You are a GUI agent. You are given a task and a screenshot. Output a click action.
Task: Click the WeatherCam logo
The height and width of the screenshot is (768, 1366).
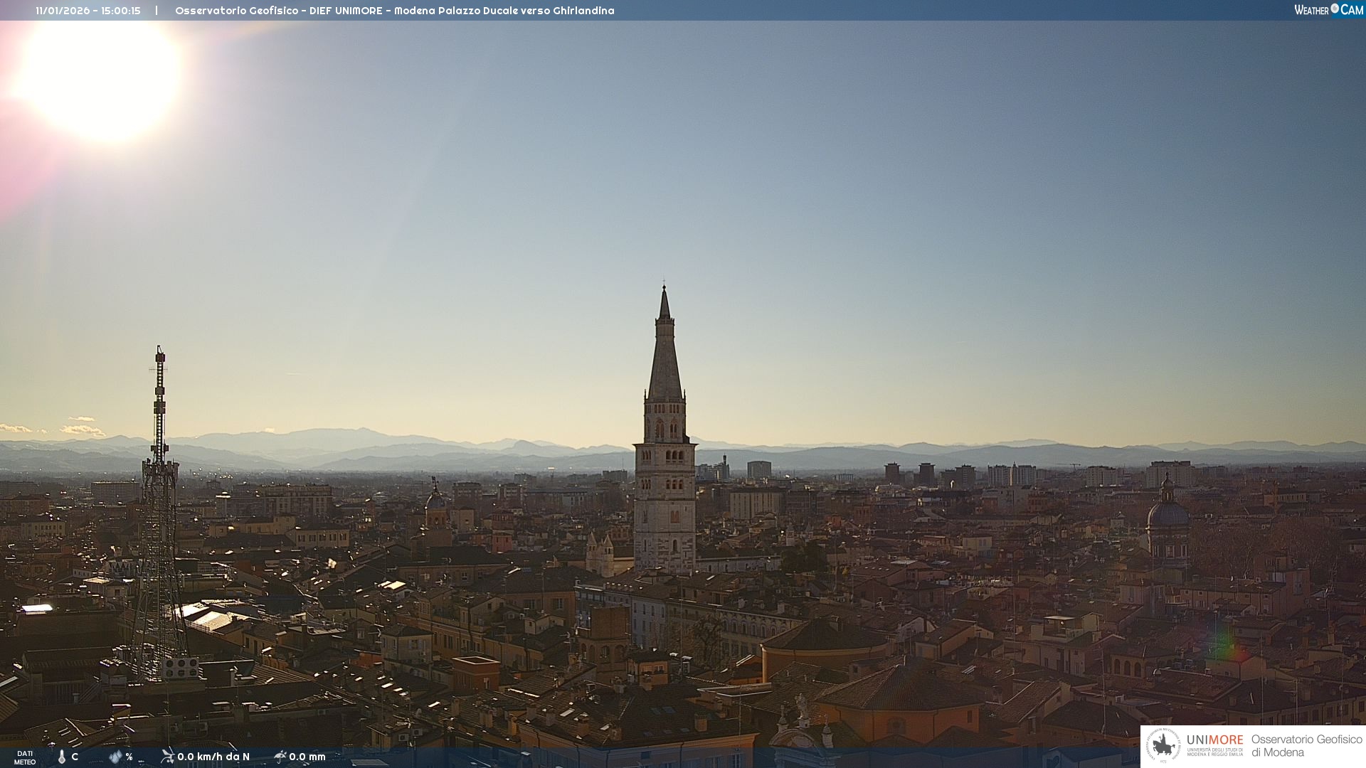[x=1328, y=10]
